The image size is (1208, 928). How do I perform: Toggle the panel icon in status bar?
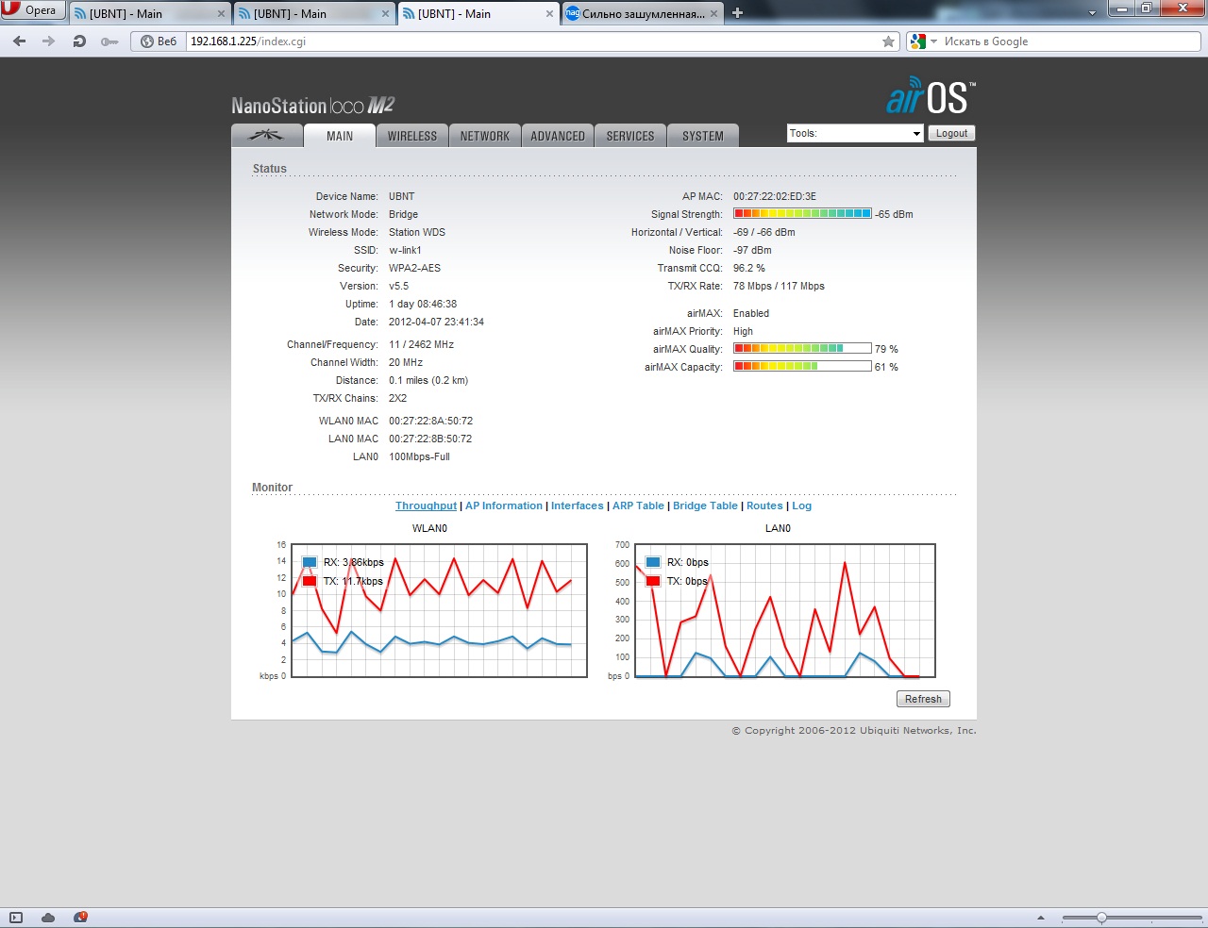click(16, 918)
